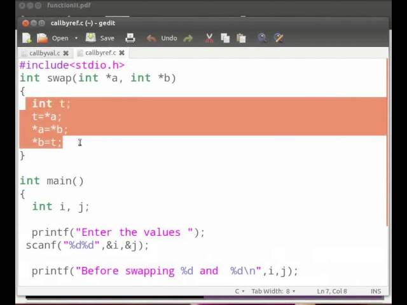Open Find with the magnifier icon
This screenshot has height=305, width=407.
tap(262, 38)
